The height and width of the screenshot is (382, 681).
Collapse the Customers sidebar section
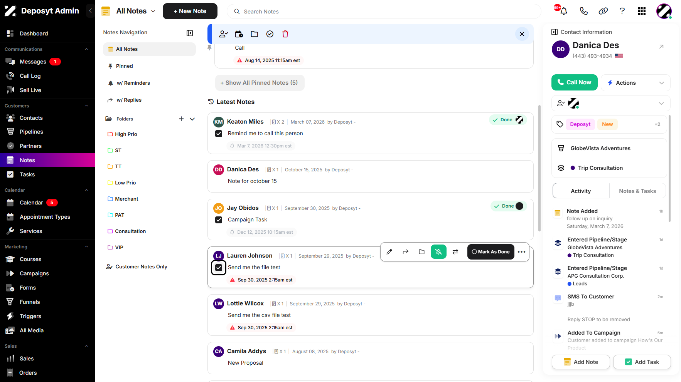86,106
